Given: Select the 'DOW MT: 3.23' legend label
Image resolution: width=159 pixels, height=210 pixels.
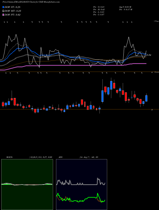Looking at the screenshot, I should 13,11.
